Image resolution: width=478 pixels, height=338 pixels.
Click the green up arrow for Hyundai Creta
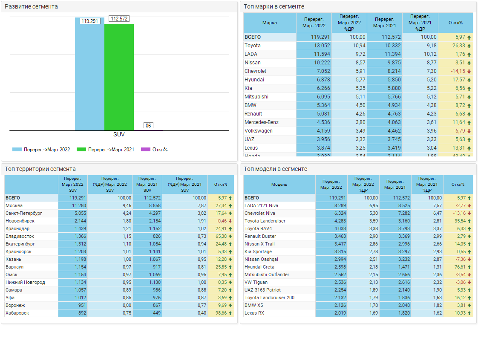click(x=469, y=267)
